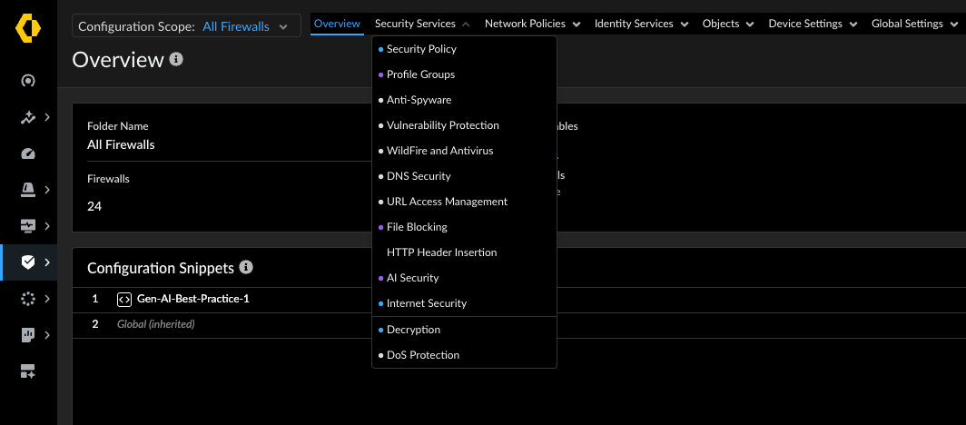Open the Gen-AI-Best-Practice-1 snippet
The image size is (966, 425).
[193, 300]
